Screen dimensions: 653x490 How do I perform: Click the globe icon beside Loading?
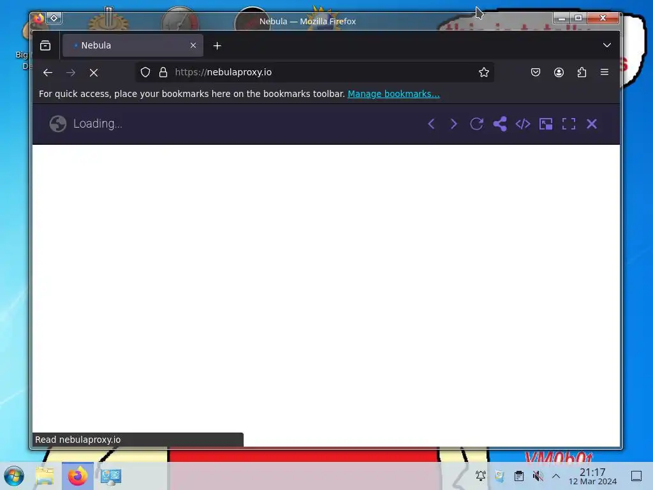[x=58, y=124]
